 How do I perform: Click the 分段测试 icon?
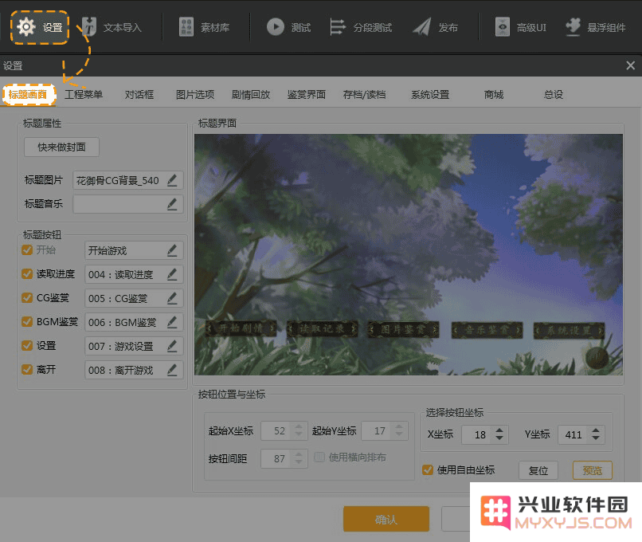(x=338, y=27)
